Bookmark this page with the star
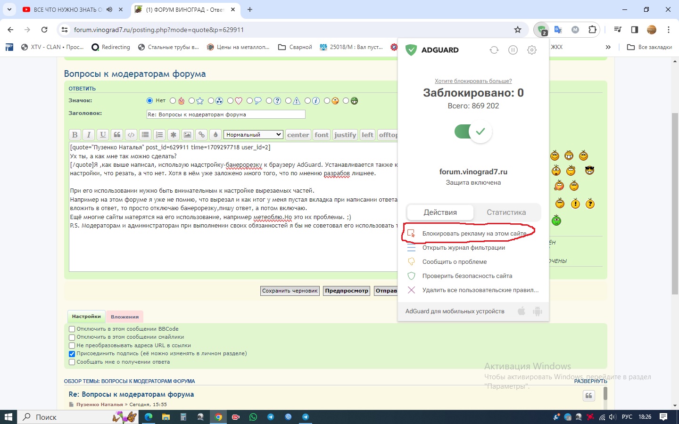Screen dimensions: 679x424 click(518, 30)
